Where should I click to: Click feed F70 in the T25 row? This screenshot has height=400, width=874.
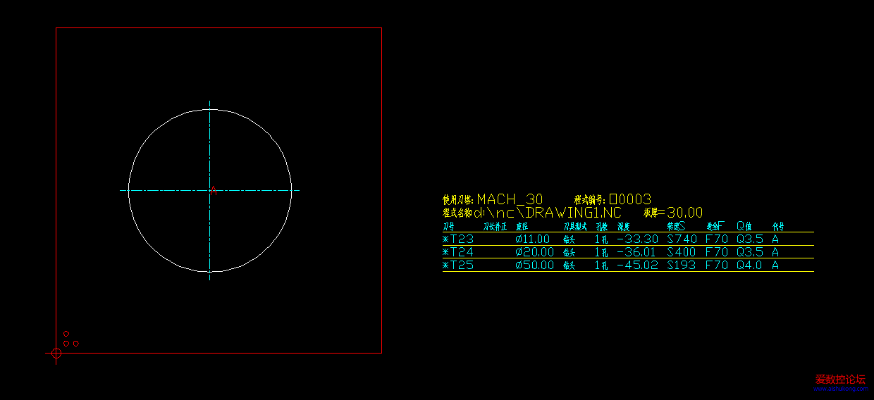[x=717, y=265]
